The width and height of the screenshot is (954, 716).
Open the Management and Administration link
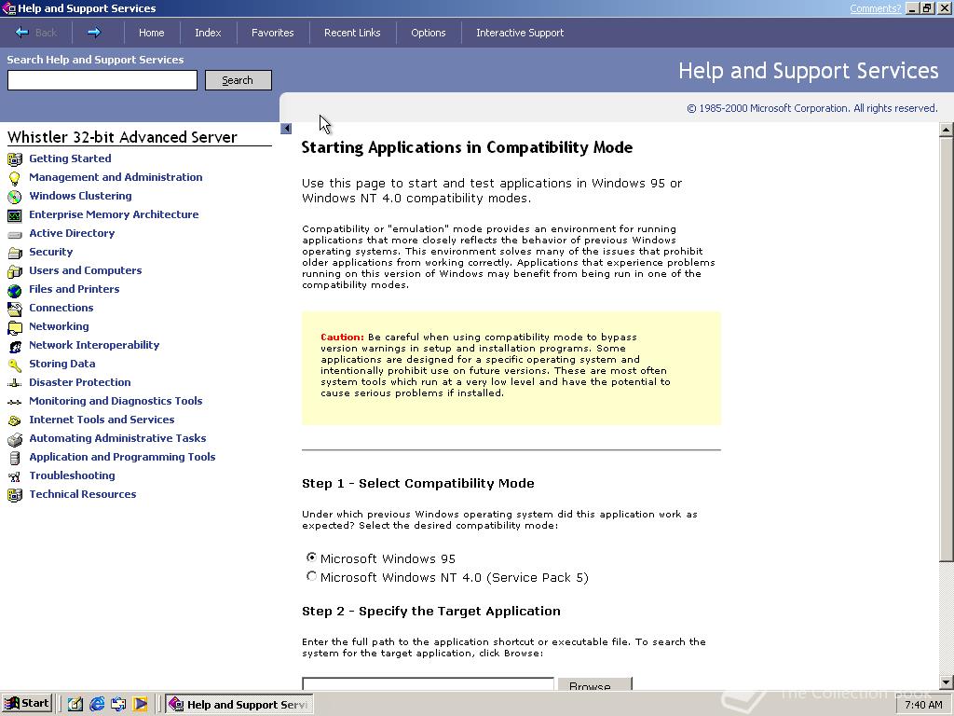point(116,177)
